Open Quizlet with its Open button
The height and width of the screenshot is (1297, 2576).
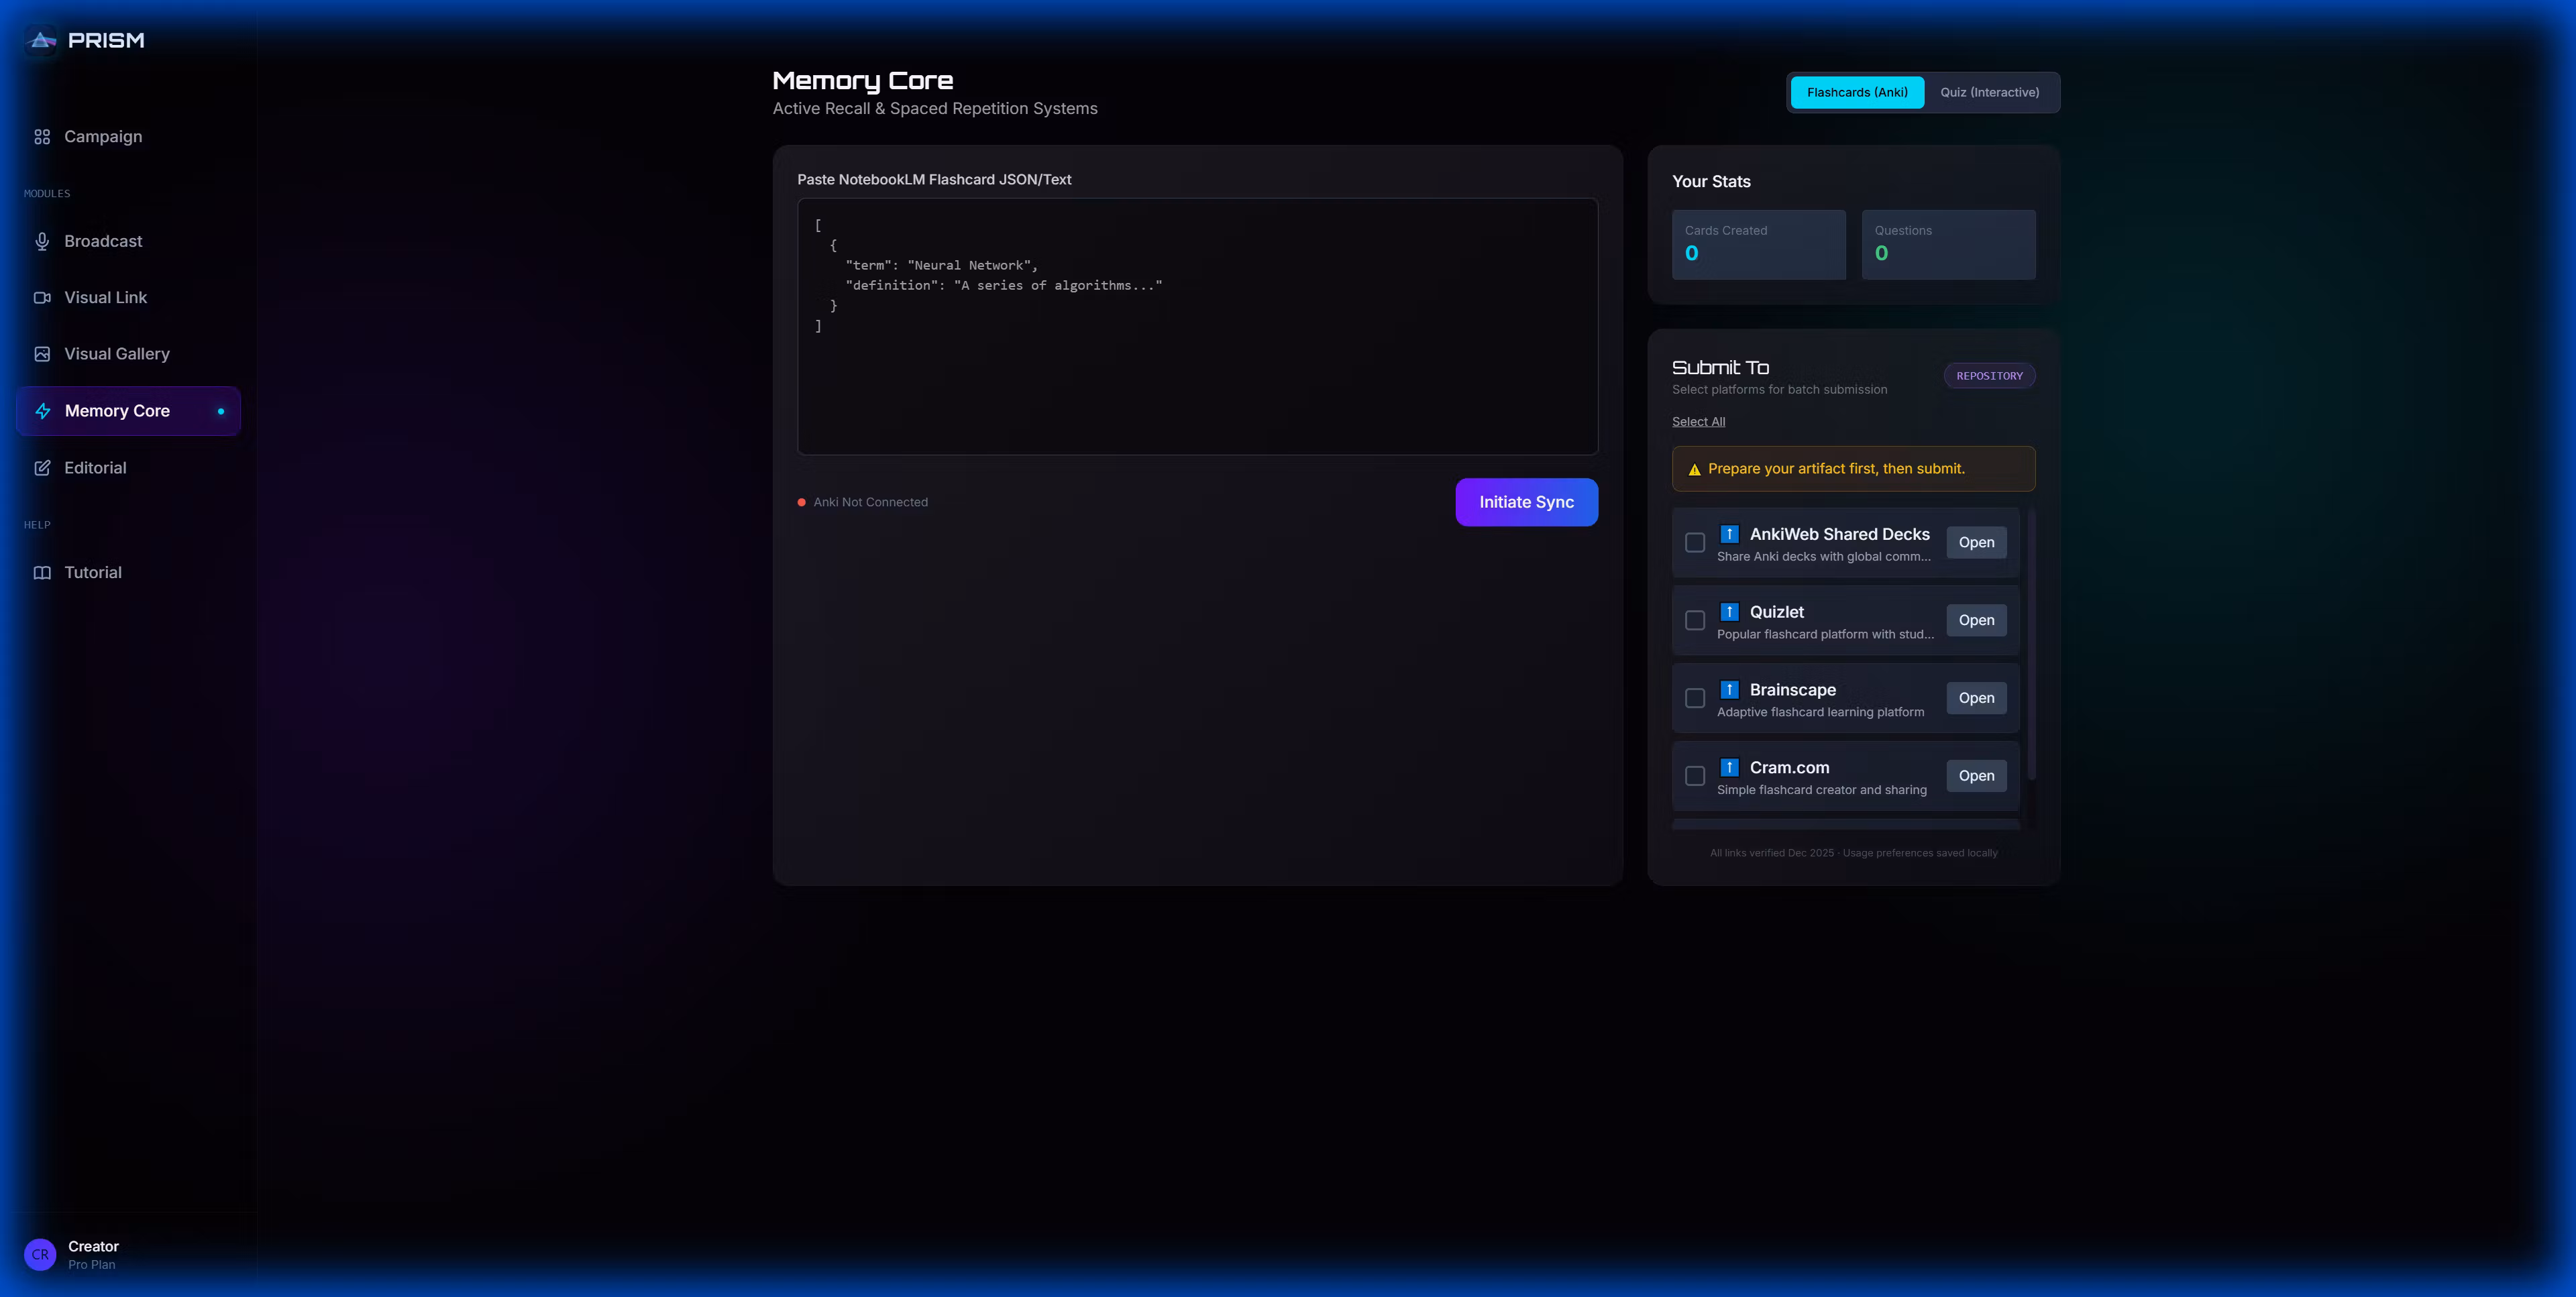[x=1976, y=620]
